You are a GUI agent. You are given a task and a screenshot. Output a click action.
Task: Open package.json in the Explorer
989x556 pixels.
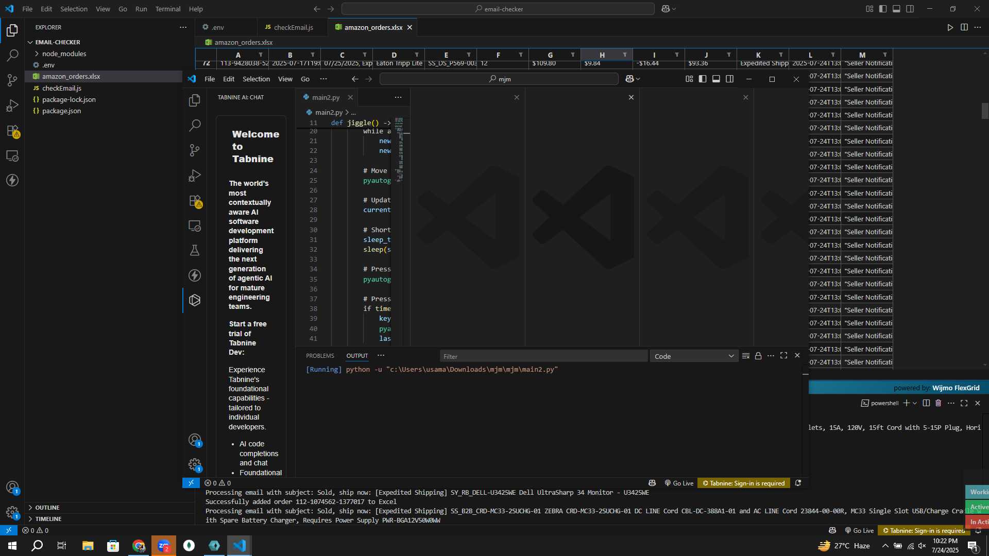(61, 111)
